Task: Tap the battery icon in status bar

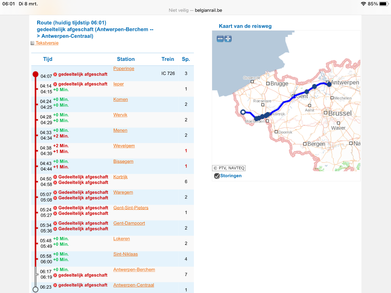Action: [383, 4]
